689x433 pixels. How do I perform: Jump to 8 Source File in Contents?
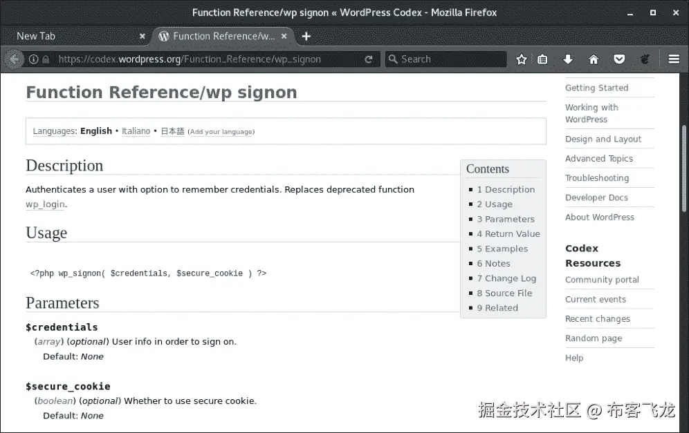click(504, 293)
